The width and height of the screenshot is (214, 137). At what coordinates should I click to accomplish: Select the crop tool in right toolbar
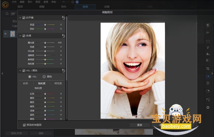208,69
